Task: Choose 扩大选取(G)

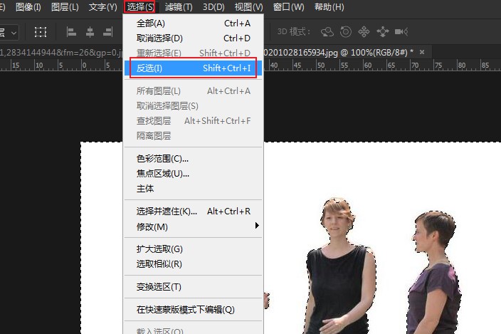Action: tap(193, 249)
